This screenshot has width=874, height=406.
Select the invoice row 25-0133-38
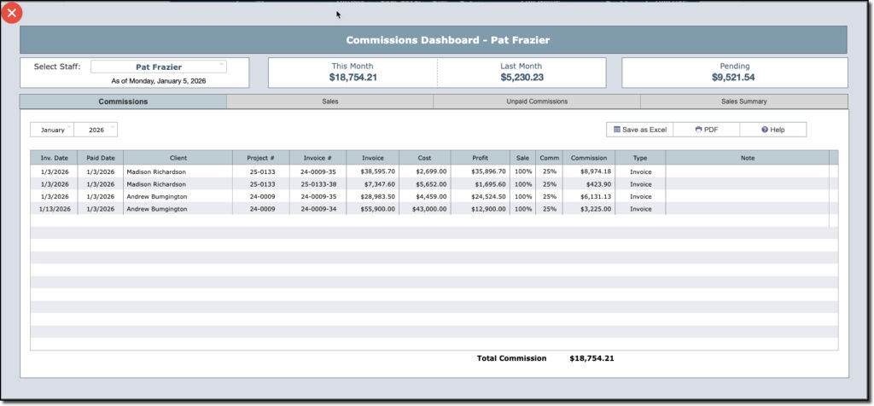tap(318, 184)
